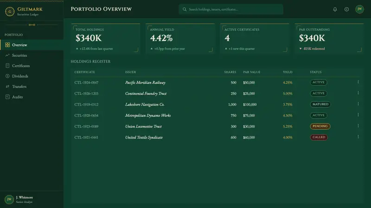371x208 pixels.
Task: Sort by Issuer column header
Action: tap(131, 72)
